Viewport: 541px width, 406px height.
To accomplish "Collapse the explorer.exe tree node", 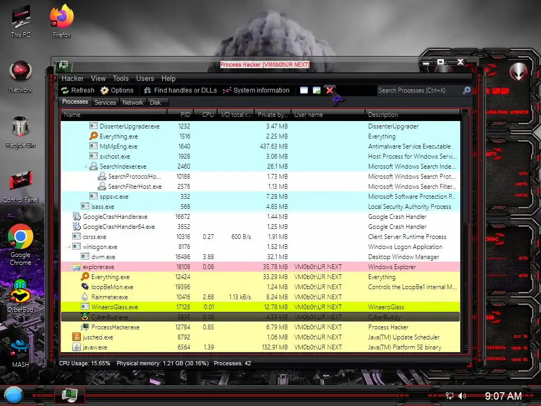I will (69, 267).
